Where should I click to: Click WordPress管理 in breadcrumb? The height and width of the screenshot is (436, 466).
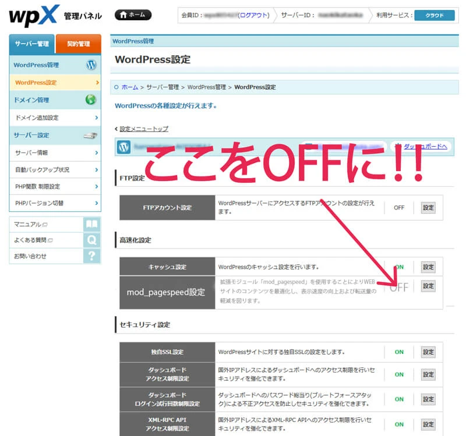(x=207, y=87)
